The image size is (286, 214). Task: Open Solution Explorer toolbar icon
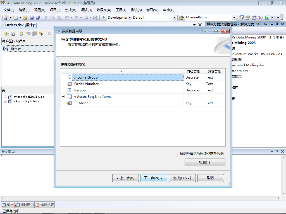[x=241, y=18]
